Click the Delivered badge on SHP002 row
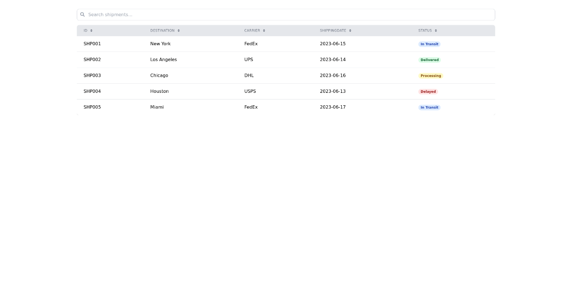Screen dimensions: 572x300 click(x=429, y=60)
